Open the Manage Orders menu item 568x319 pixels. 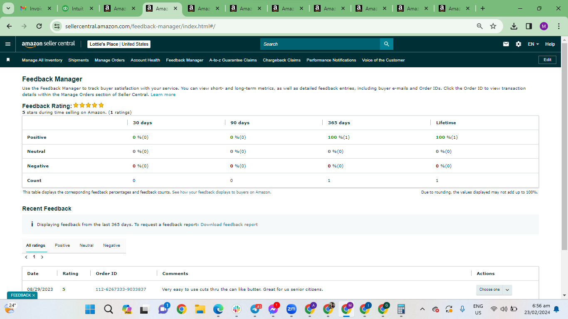[x=110, y=60]
